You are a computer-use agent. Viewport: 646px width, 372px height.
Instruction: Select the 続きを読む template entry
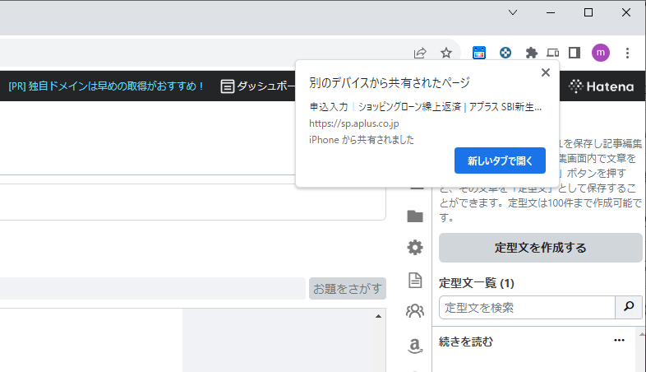pyautogui.click(x=465, y=342)
